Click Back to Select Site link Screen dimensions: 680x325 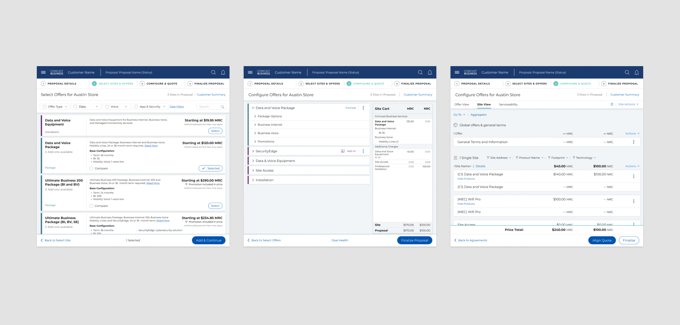coord(56,240)
